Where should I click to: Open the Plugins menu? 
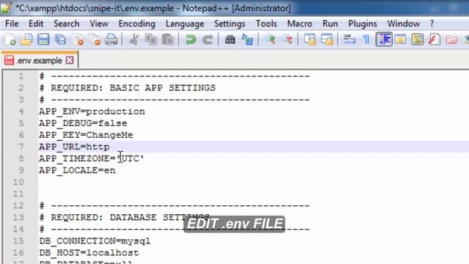pyautogui.click(x=363, y=23)
